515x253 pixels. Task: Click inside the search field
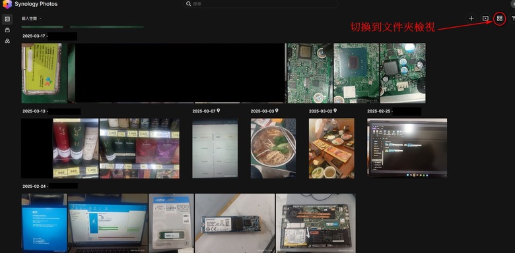tap(260, 4)
